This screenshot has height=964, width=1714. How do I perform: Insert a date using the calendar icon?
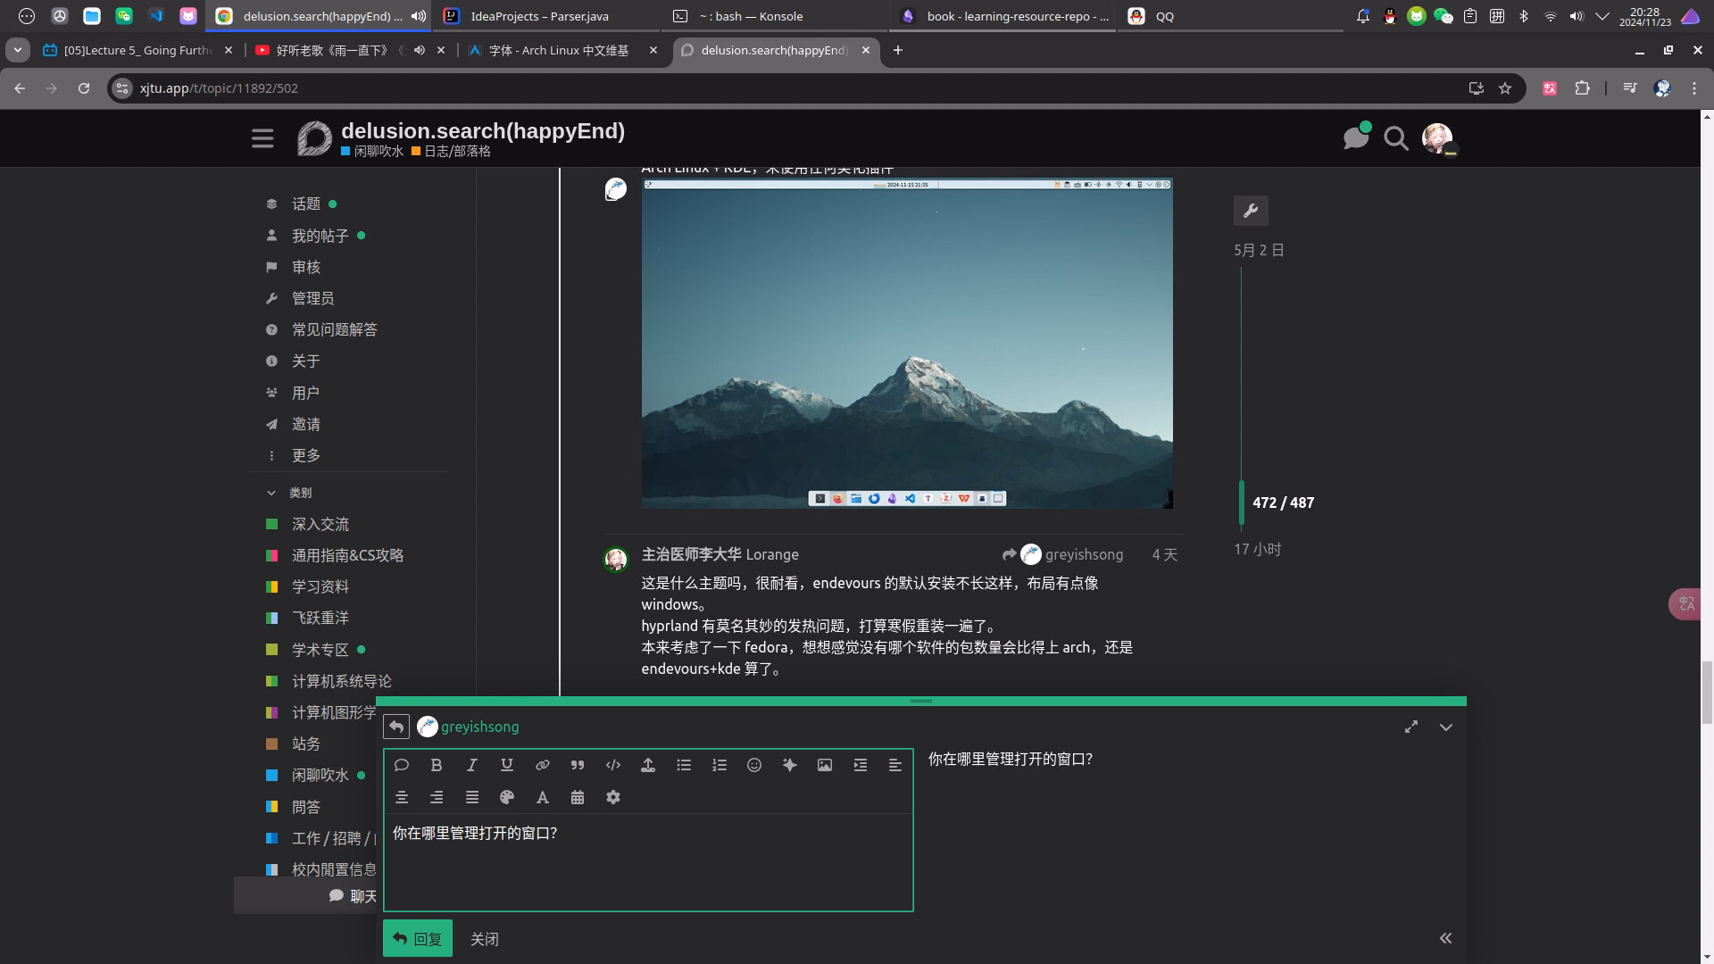(x=578, y=797)
